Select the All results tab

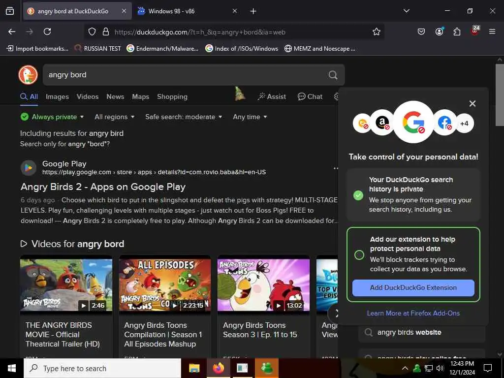tap(29, 96)
